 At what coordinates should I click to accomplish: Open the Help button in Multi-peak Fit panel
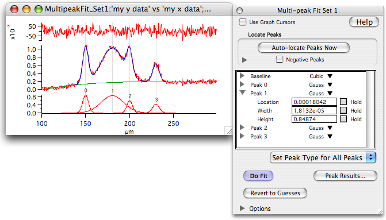click(x=364, y=22)
